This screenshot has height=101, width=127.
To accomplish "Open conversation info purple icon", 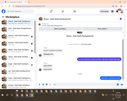I will [121, 19].
